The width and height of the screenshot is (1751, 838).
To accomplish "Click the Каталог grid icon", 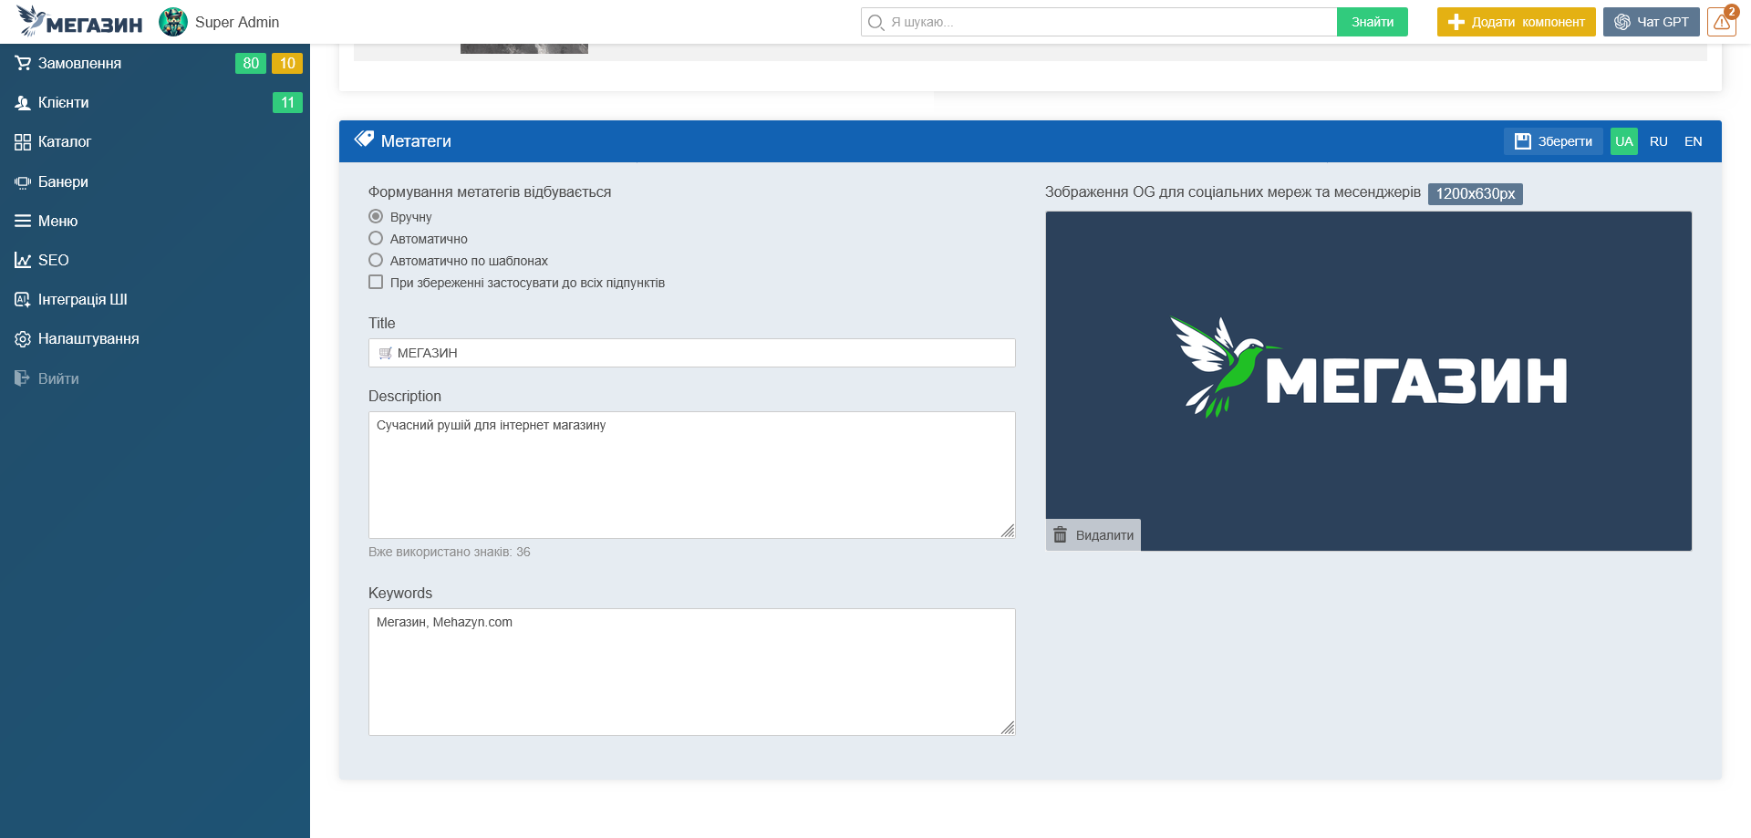I will pos(23,142).
